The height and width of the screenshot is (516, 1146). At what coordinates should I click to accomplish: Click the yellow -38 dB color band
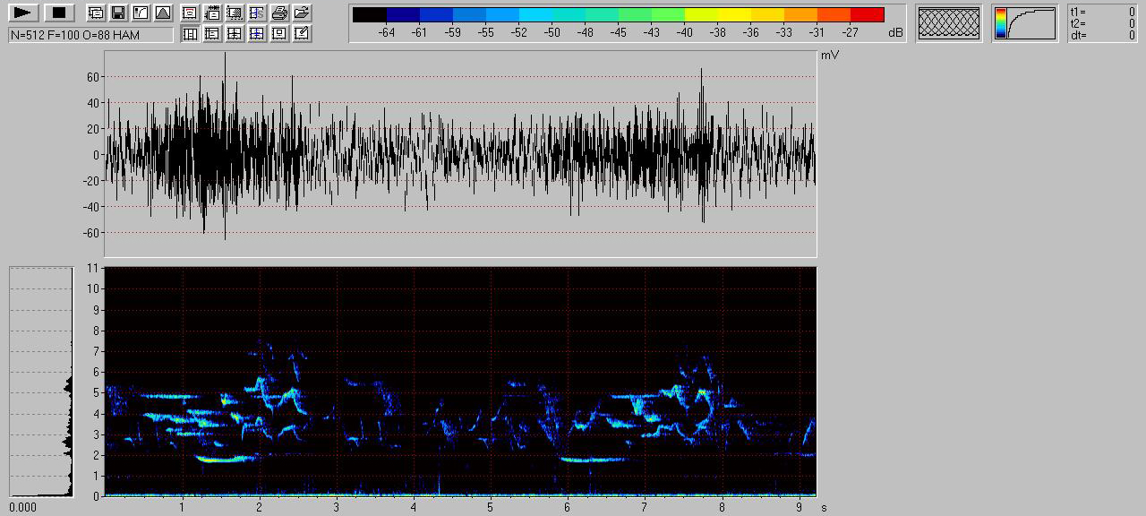coord(717,14)
